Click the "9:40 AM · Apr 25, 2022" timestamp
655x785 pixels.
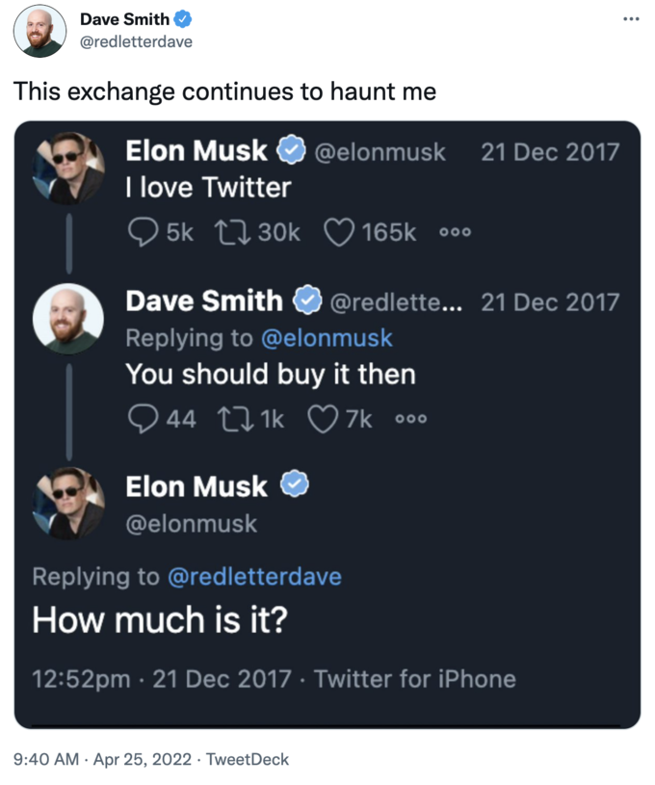click(102, 759)
